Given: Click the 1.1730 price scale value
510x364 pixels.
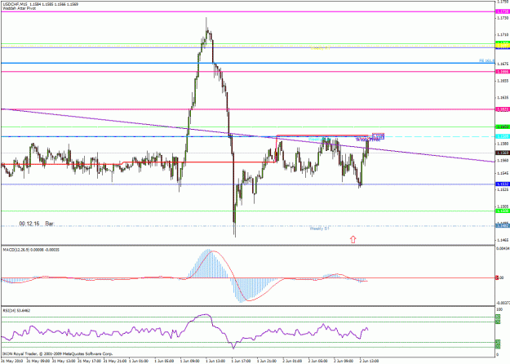Looking at the screenshot, I should 503,18.
